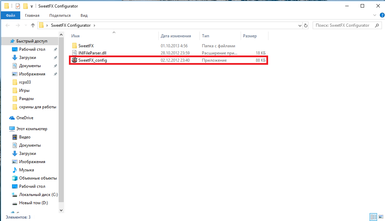Select the INIFileParser.dll file icon
This screenshot has height=221, width=385.
[74, 53]
